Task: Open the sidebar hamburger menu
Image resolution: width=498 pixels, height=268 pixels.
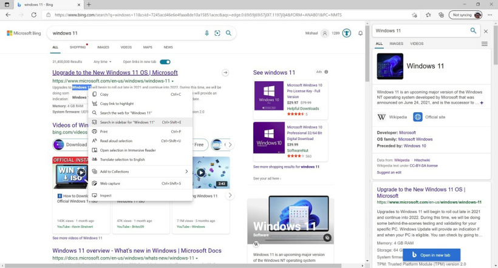Action: tap(484, 44)
